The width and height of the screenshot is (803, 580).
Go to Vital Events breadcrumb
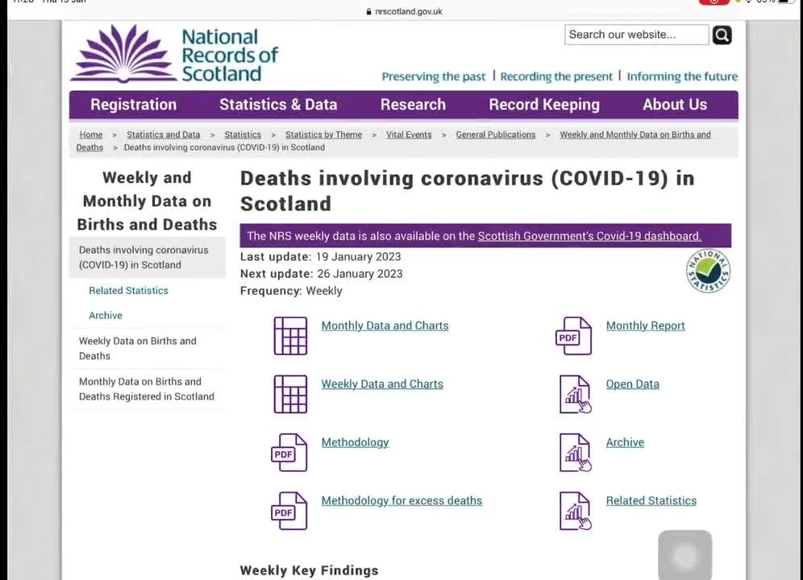point(409,135)
